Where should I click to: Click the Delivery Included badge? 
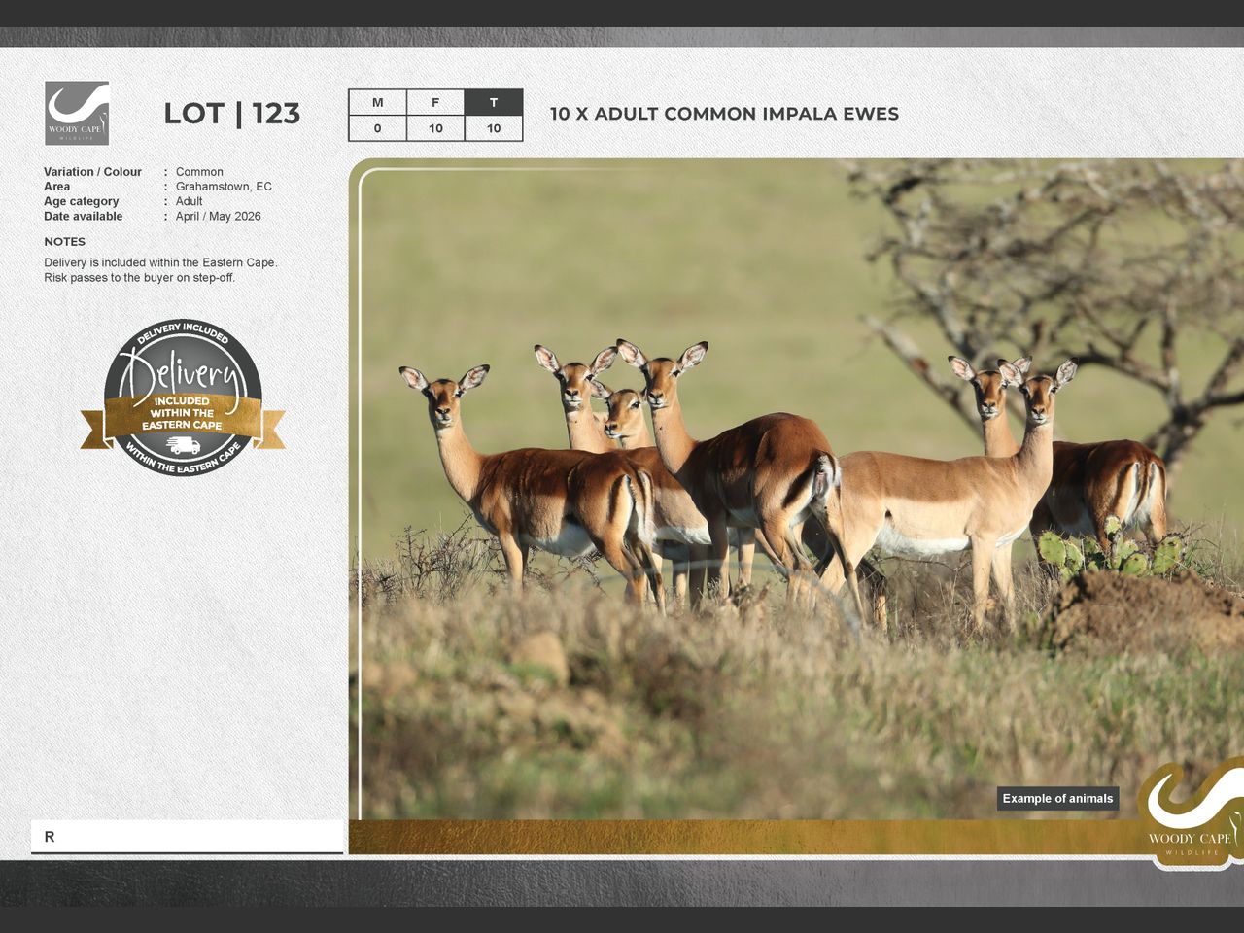coord(183,397)
